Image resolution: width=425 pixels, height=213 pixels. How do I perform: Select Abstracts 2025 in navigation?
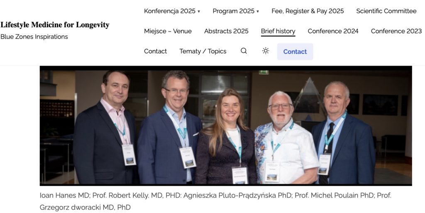226,31
